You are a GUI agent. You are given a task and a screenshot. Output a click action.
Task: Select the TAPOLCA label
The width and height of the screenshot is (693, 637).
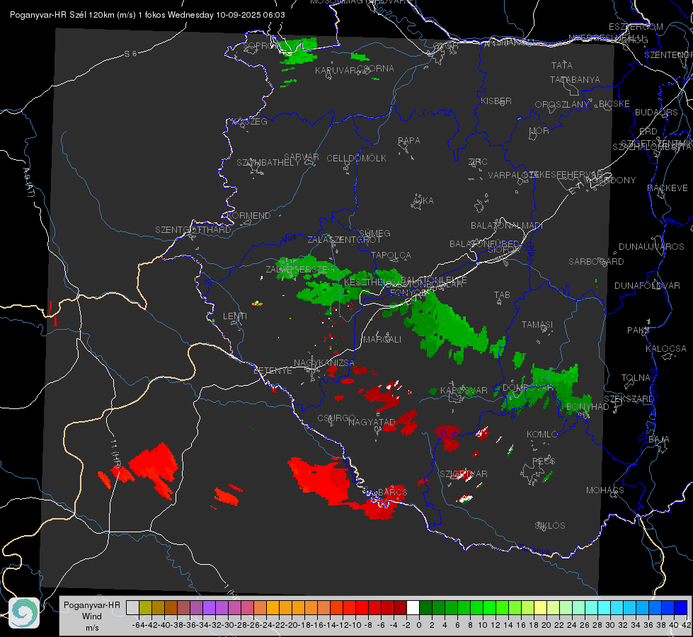(x=391, y=255)
